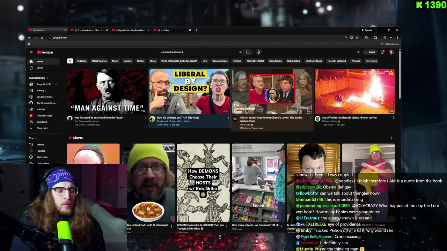
Task: Open the YouTube hamburger guide menu
Action: [x=31, y=52]
